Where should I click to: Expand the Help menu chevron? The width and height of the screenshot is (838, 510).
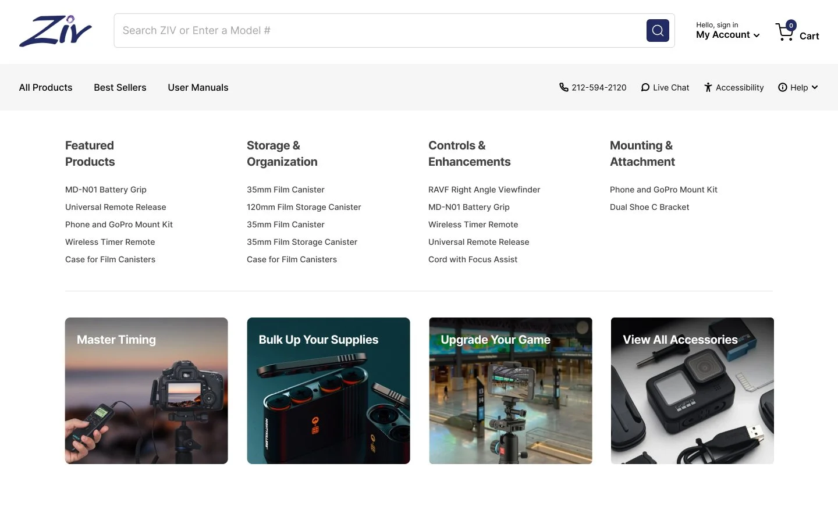(x=815, y=87)
